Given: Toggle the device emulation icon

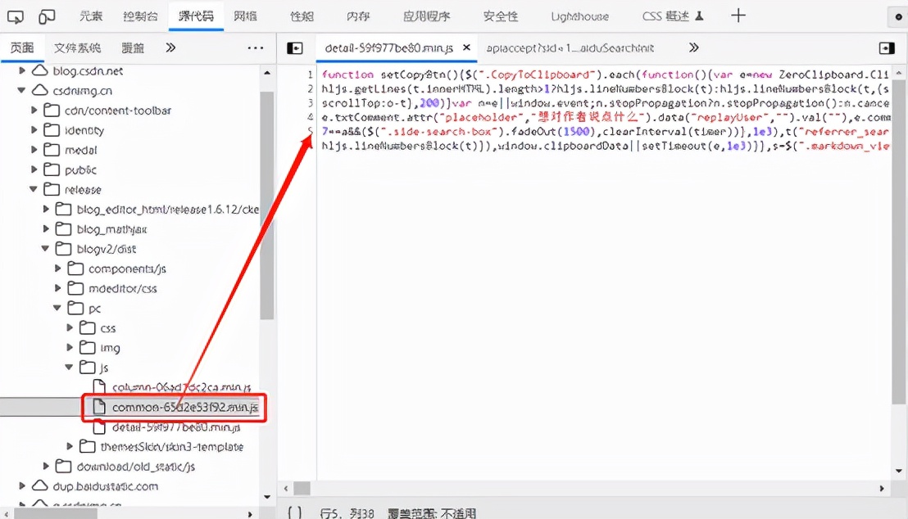Looking at the screenshot, I should pyautogui.click(x=47, y=16).
